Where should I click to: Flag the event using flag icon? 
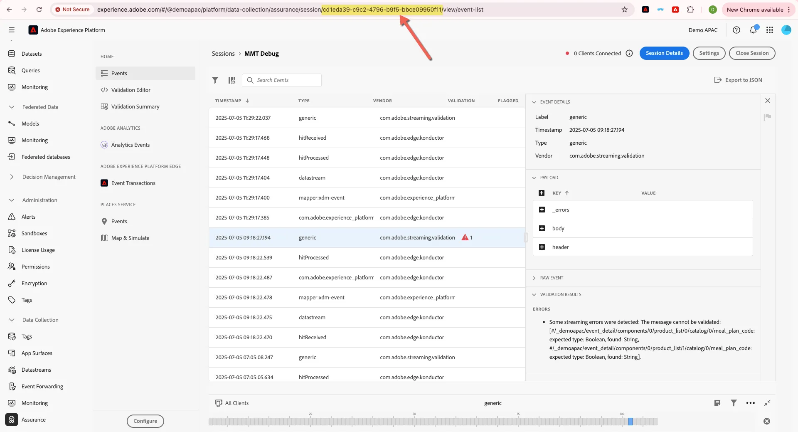click(768, 117)
